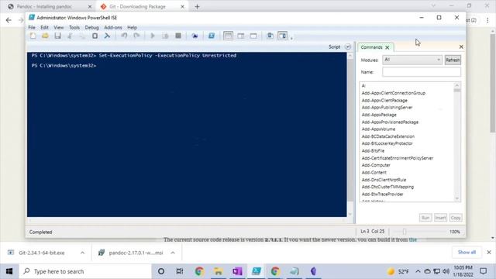Start PowerShell.exe blue toolbar icon

tap(212, 36)
